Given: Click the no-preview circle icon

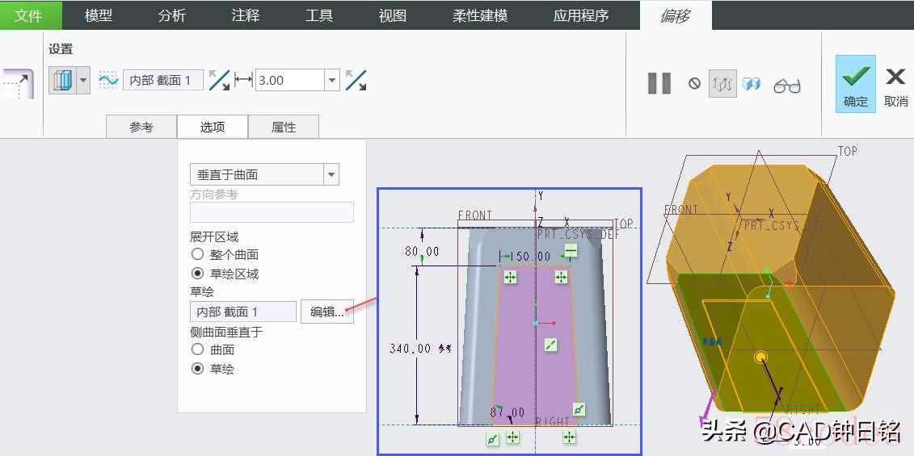Looking at the screenshot, I should tap(694, 83).
